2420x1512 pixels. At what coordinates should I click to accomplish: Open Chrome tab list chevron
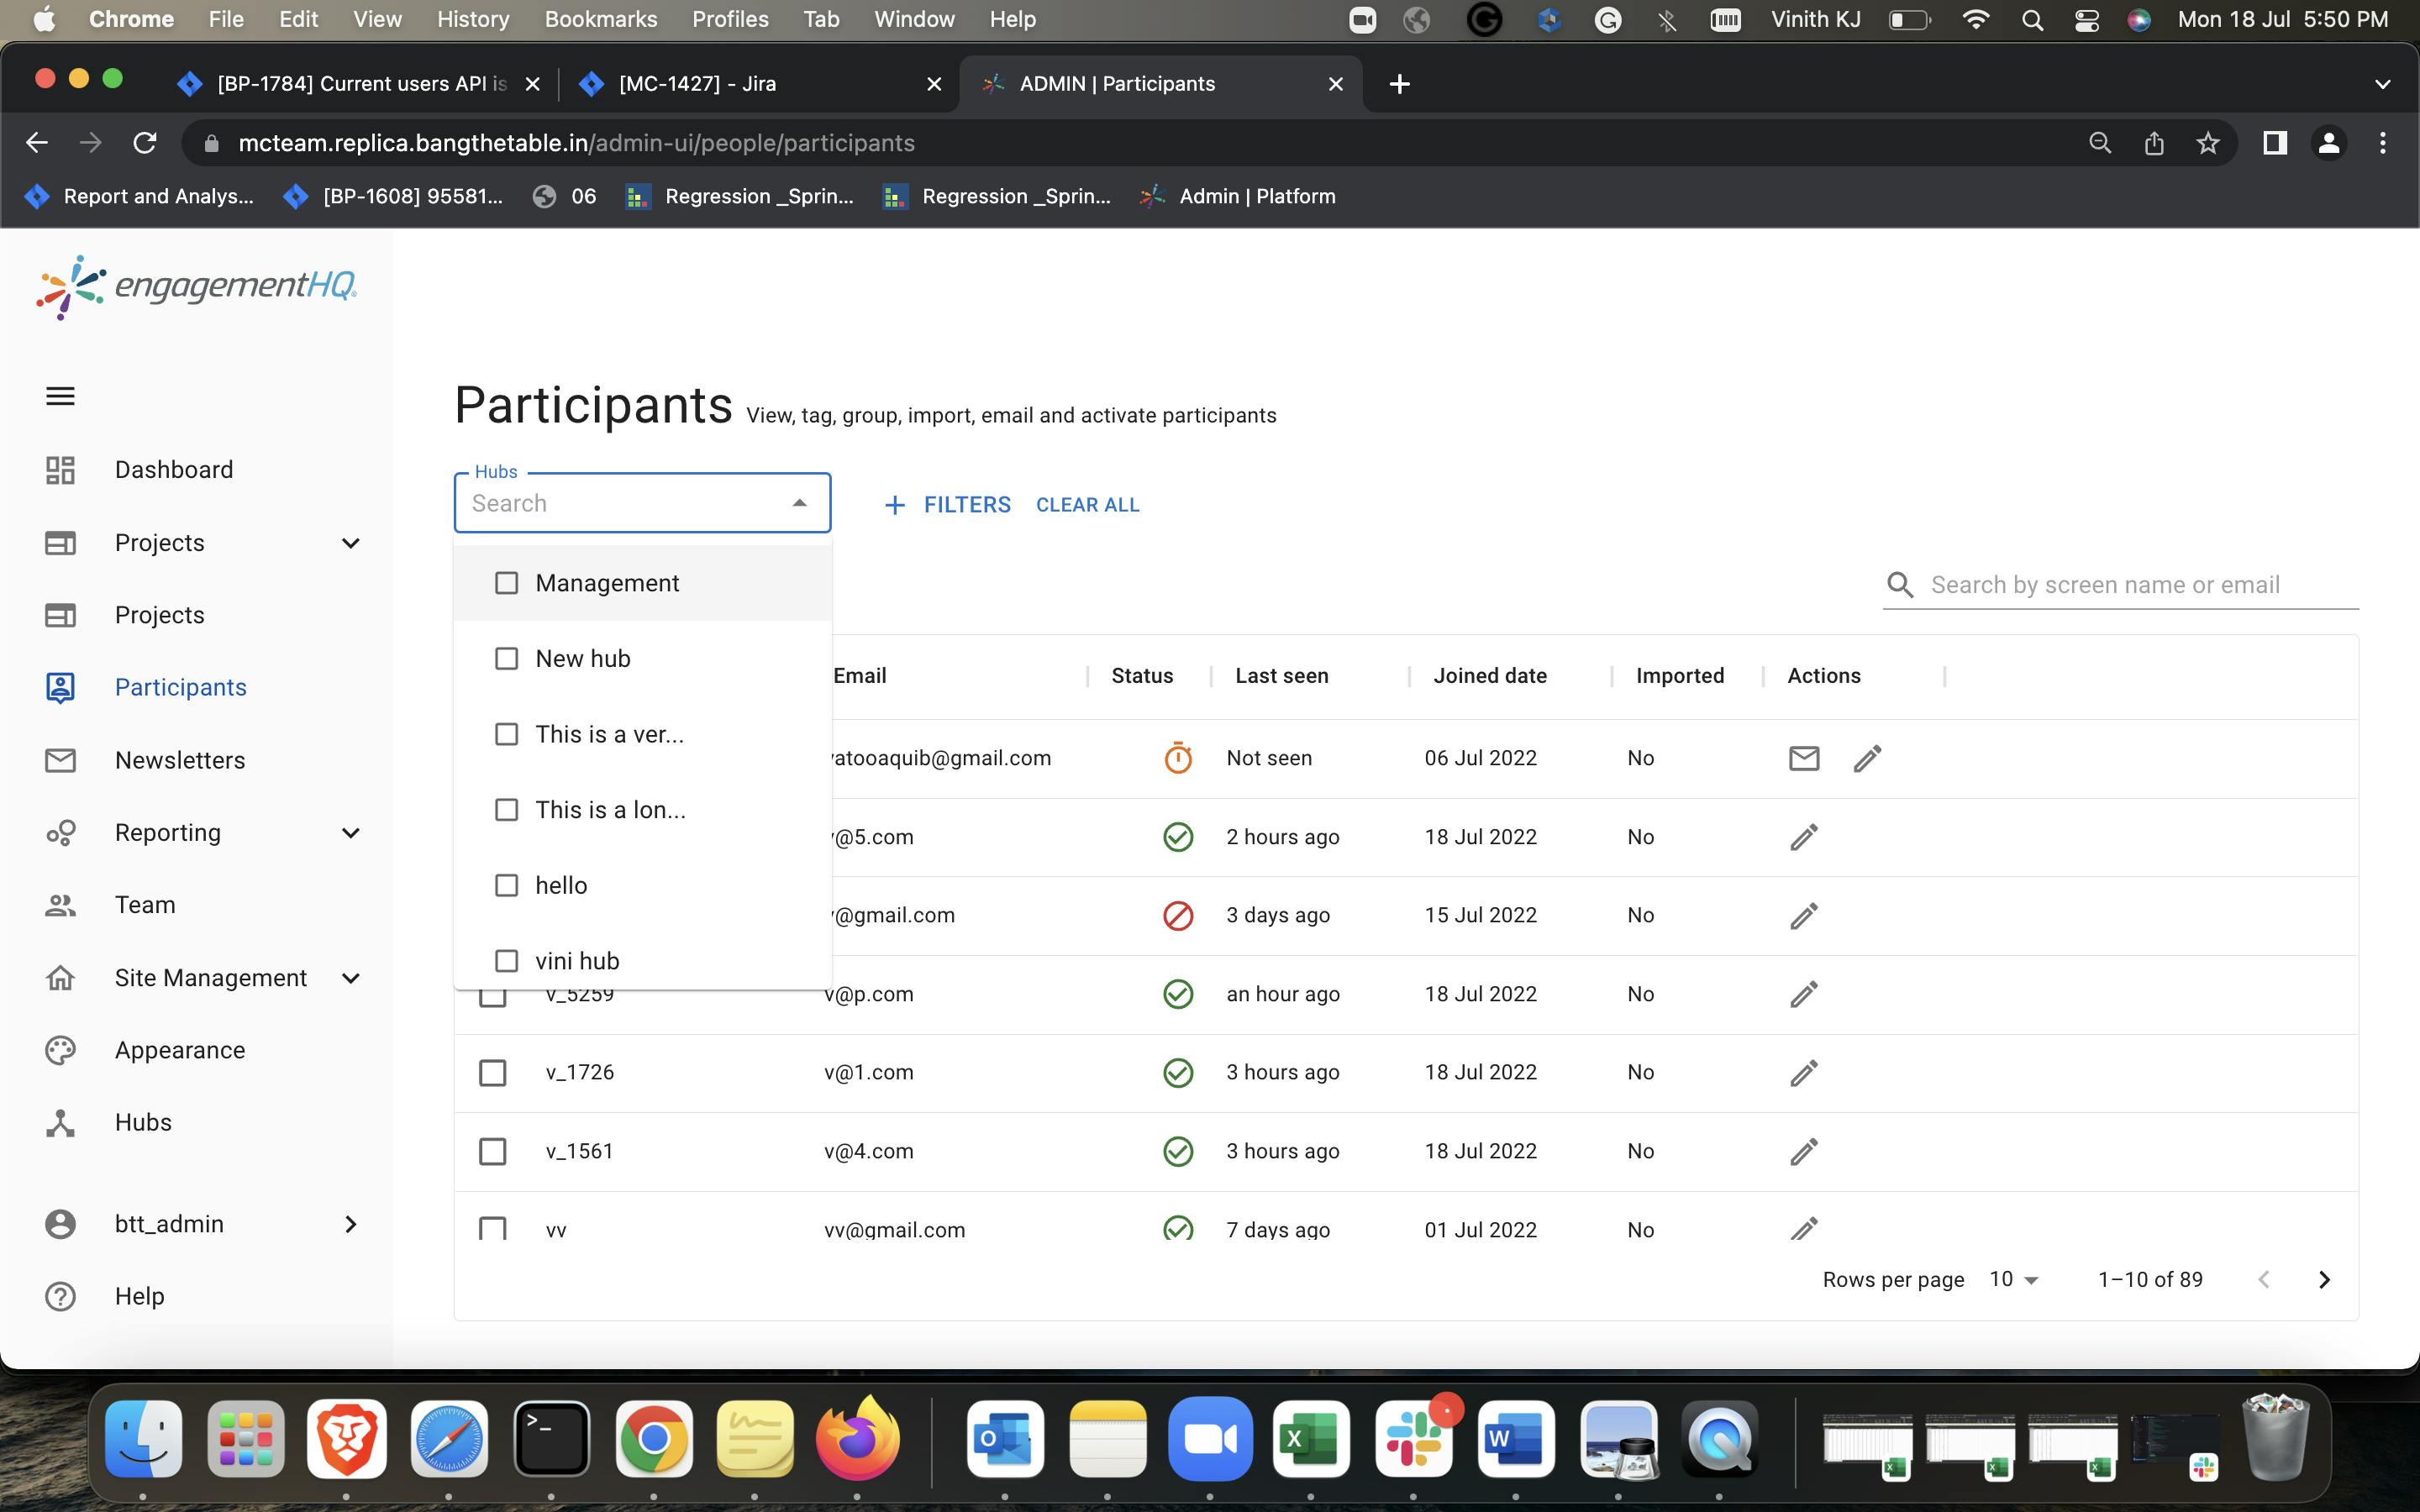(x=2382, y=84)
